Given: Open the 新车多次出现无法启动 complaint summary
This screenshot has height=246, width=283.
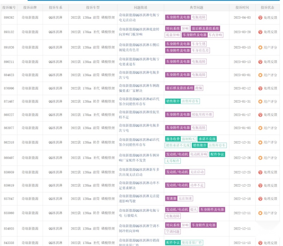Looking at the screenshot, I should point(139,172).
